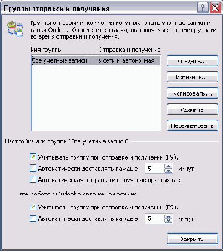Close the dialog with the X button
This screenshot has width=223, height=251.
coord(215,8)
